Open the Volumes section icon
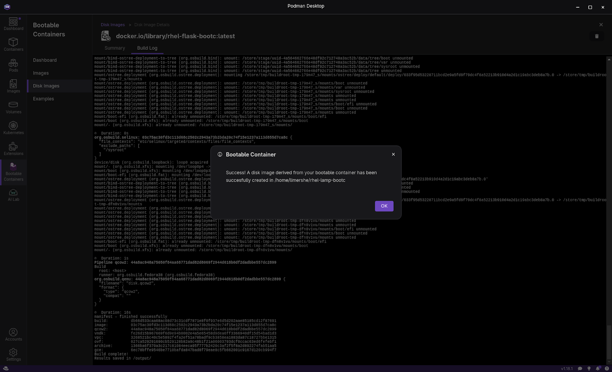The image size is (612, 372). click(x=13, y=107)
